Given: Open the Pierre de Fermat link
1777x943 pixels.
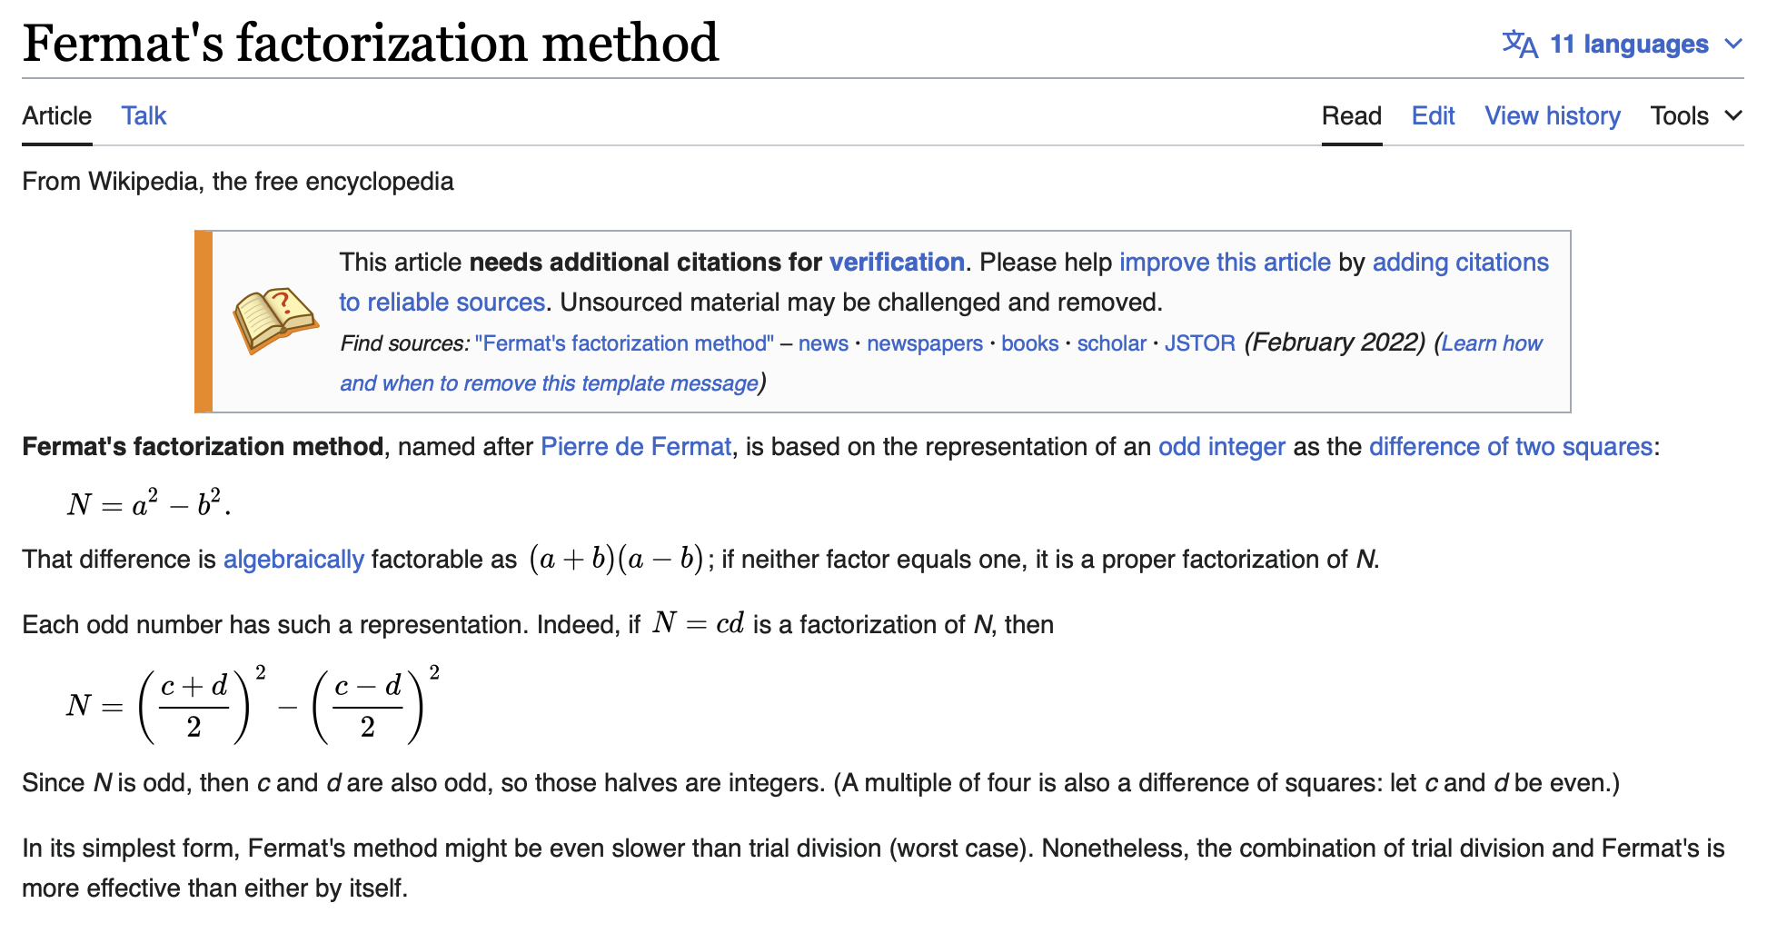Looking at the screenshot, I should [636, 447].
